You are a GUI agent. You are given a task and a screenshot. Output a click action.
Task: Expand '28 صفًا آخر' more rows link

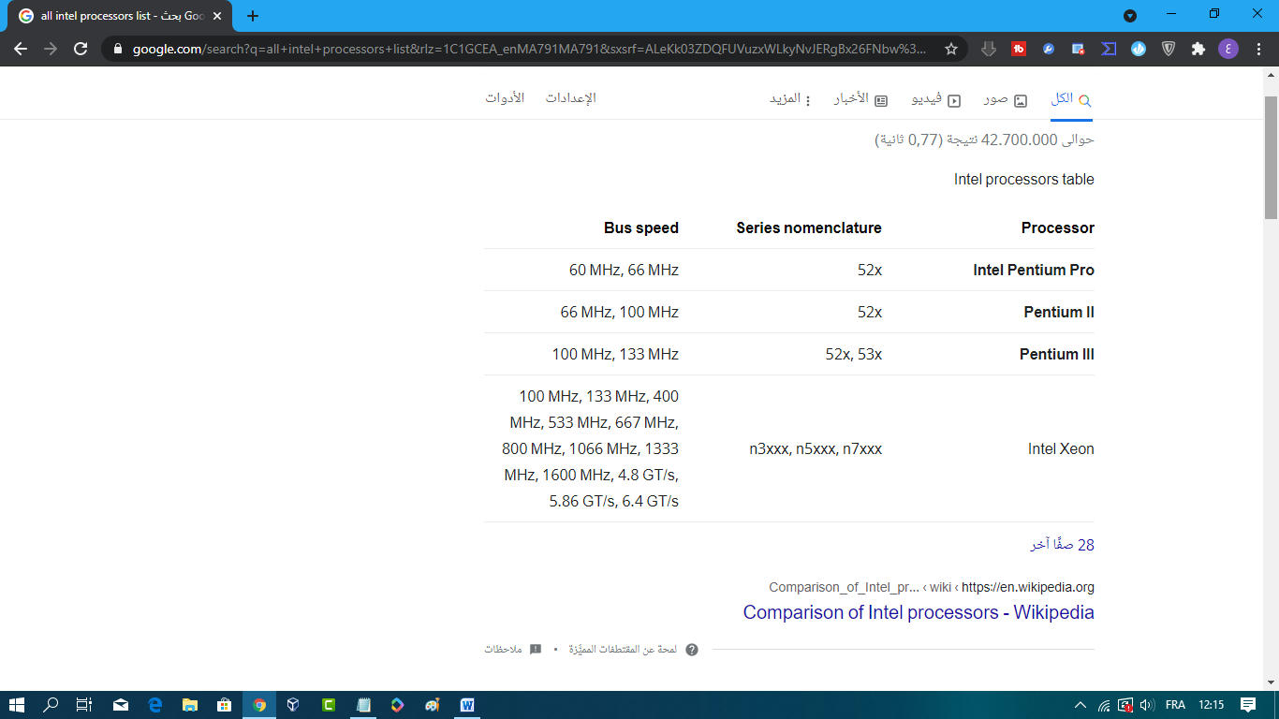tap(1062, 545)
